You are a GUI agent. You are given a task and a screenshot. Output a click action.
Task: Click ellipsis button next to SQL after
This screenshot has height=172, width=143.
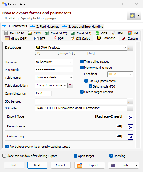tap(130, 108)
